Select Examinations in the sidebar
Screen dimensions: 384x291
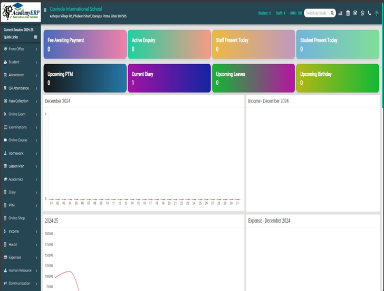point(17,127)
